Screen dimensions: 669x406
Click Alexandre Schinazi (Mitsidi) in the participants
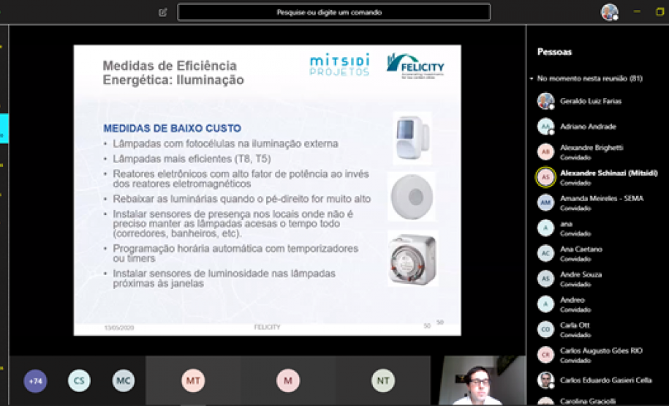pos(608,173)
